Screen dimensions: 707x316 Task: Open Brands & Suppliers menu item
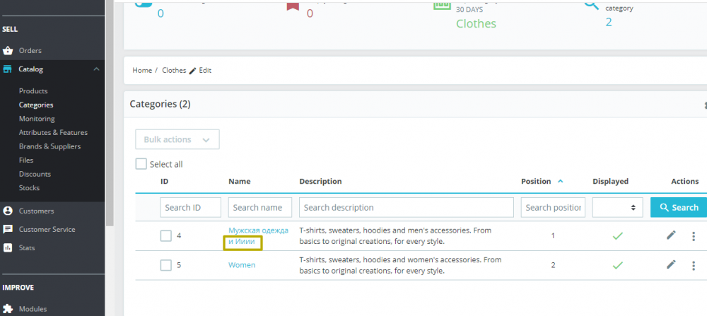(49, 146)
